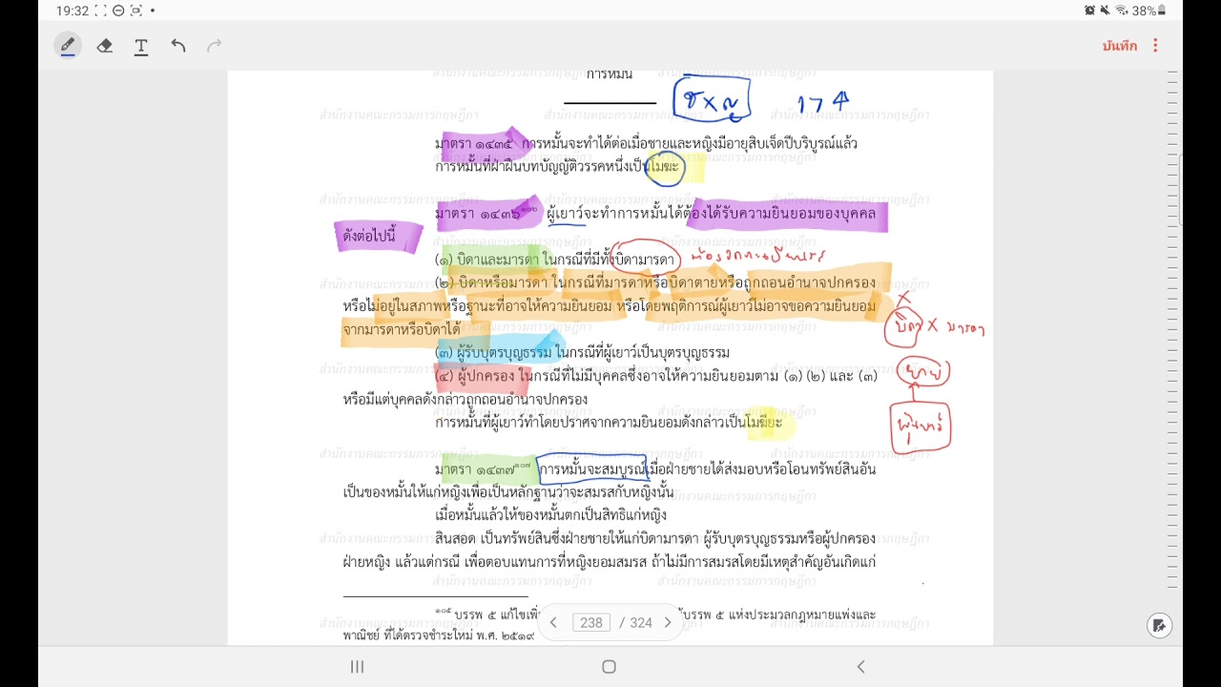Tap the highlighted text ดังต่อไปนี้
This screenshot has height=687, width=1221.
coord(369,237)
